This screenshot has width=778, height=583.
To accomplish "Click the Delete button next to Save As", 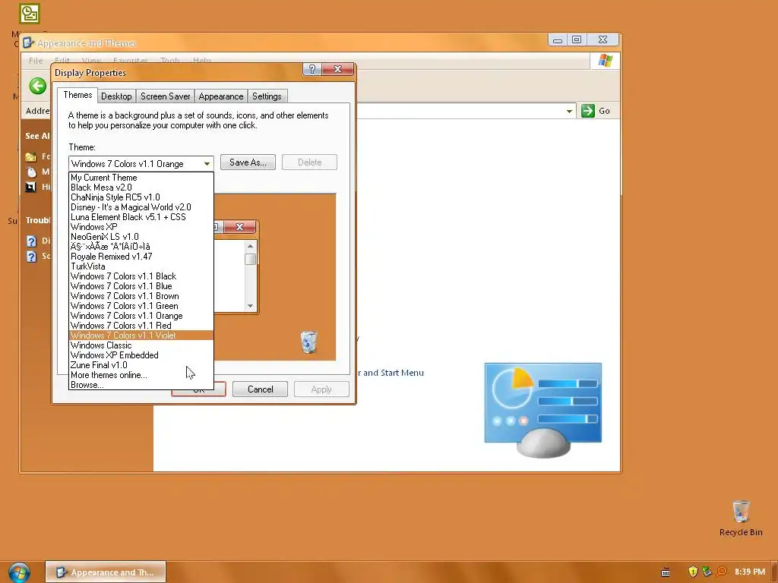I will coord(310,162).
